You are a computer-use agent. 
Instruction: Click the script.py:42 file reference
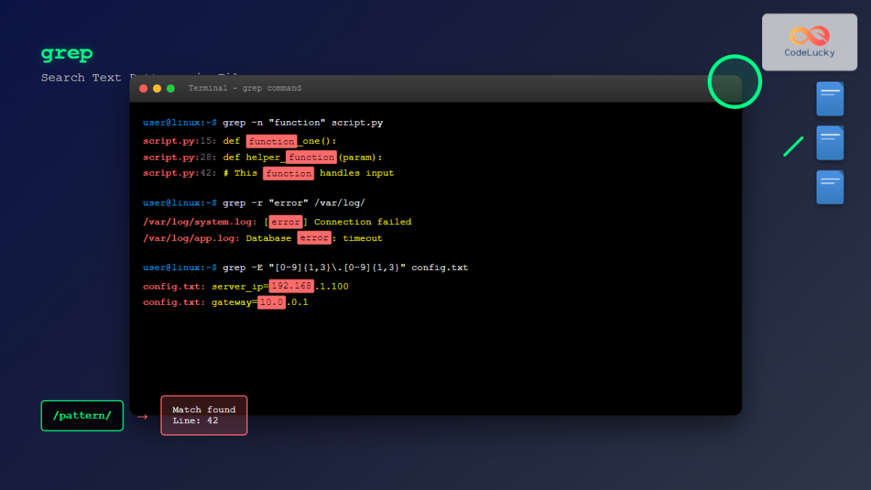pos(173,173)
